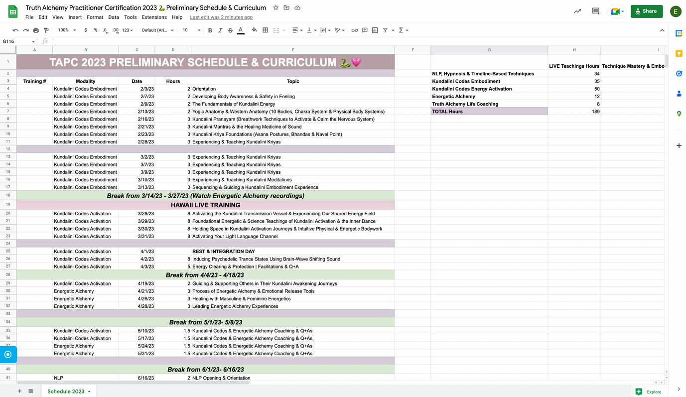Click the Share button
Image resolution: width=686 pixels, height=397 pixels.
647,11
